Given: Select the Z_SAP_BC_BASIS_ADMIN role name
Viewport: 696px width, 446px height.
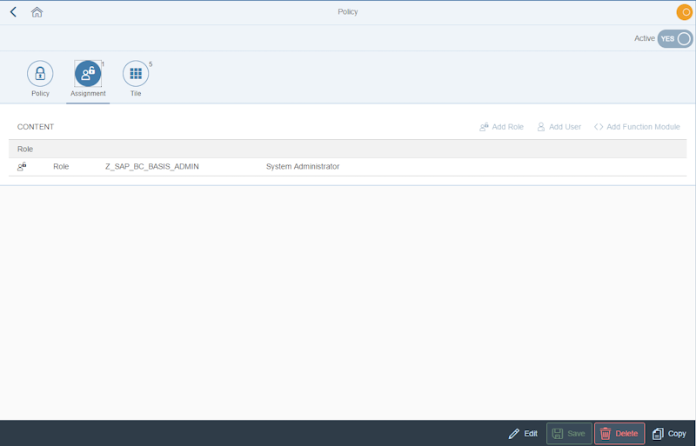Looking at the screenshot, I should 151,166.
